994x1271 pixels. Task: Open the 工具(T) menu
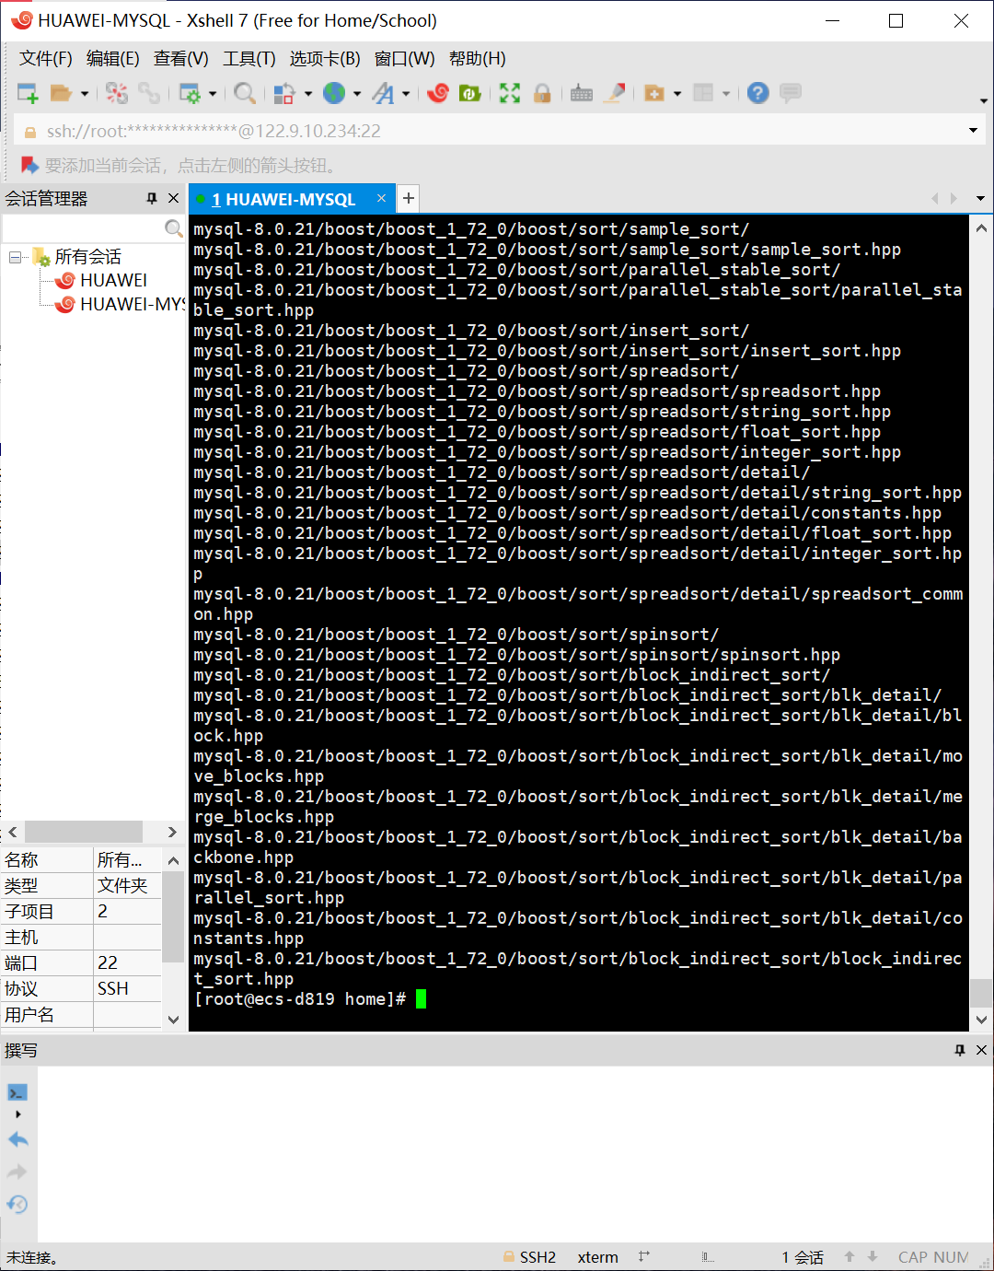click(248, 59)
